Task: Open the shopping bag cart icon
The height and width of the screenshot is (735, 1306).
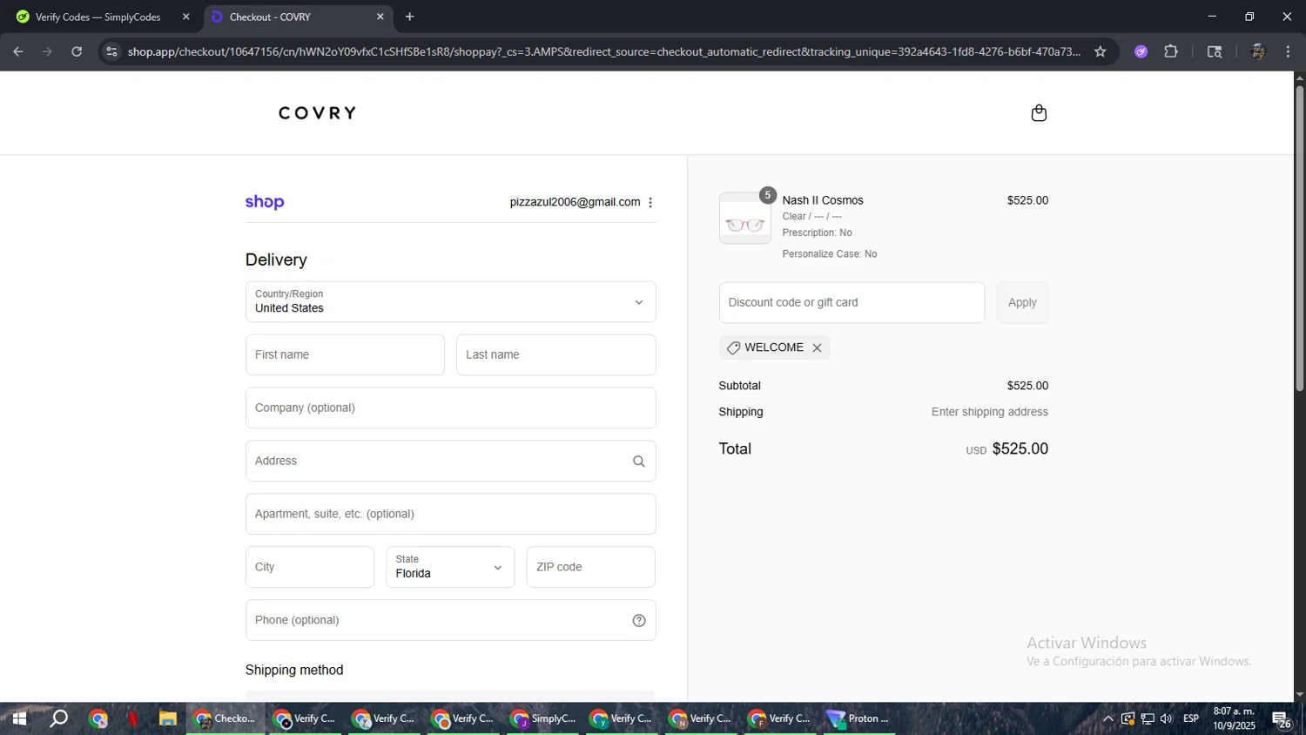Action: (1038, 113)
